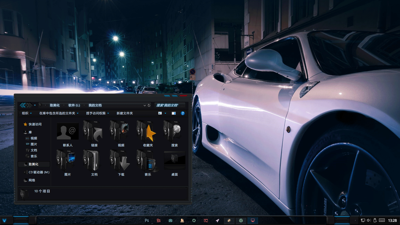The width and height of the screenshot is (400, 225).
Task: Open the 组织 organize dropdown menu
Action: [27, 113]
